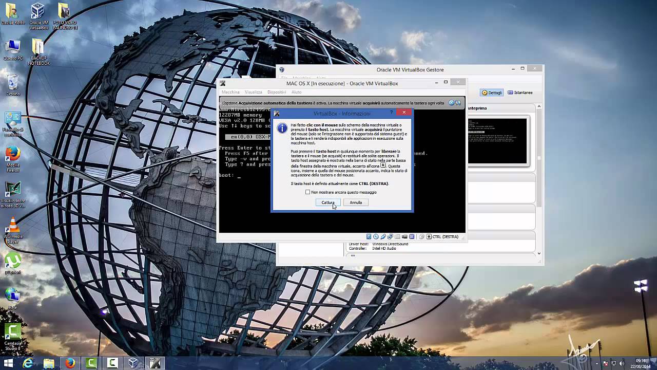Click the Gestore details scroll-down arrow

point(539,253)
